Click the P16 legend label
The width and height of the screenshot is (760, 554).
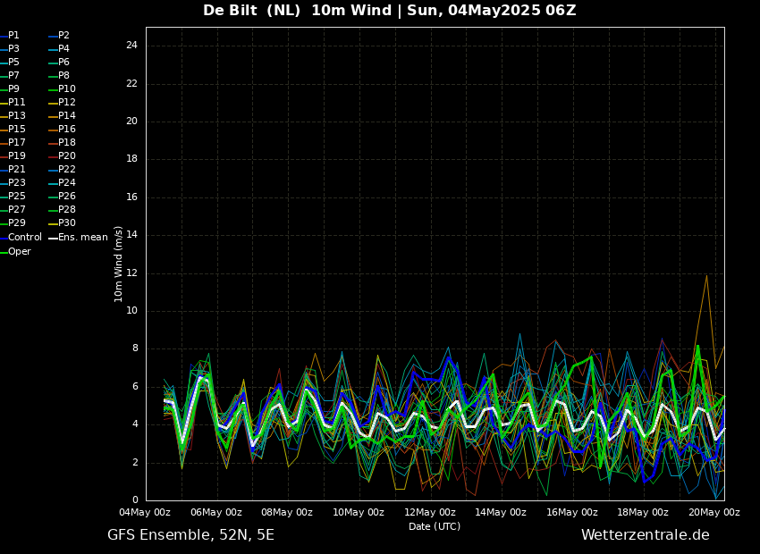point(67,130)
